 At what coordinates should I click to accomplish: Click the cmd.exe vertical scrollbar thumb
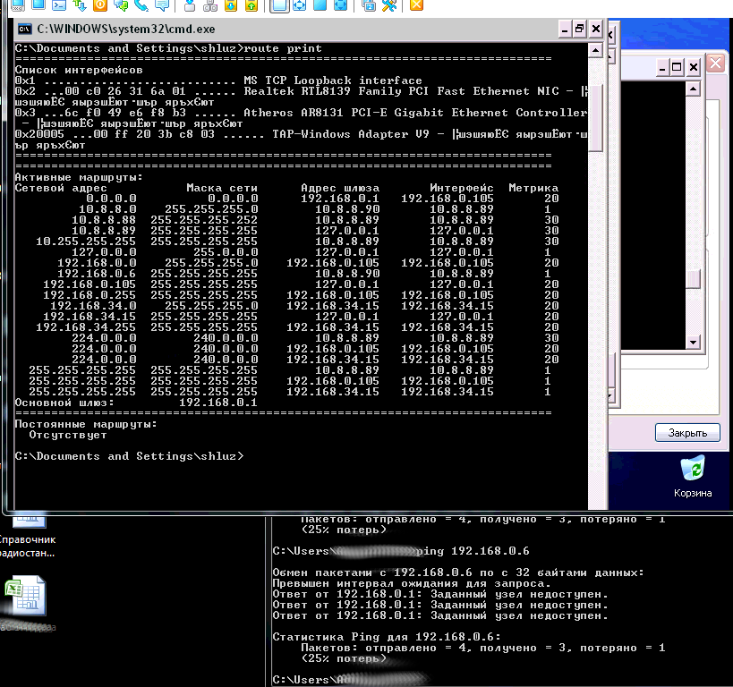(x=595, y=118)
